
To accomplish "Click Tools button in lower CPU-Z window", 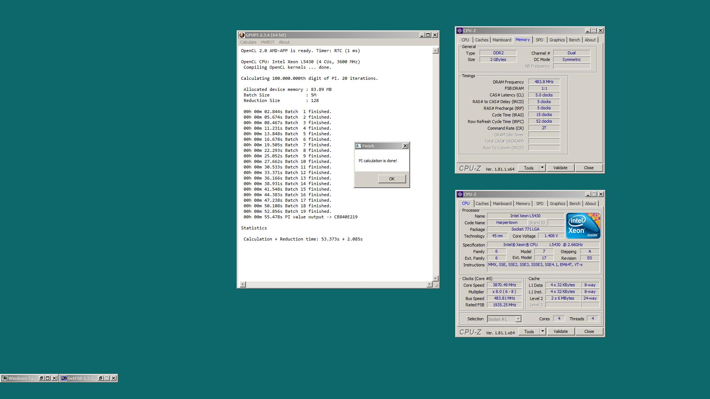I will pos(529,332).
